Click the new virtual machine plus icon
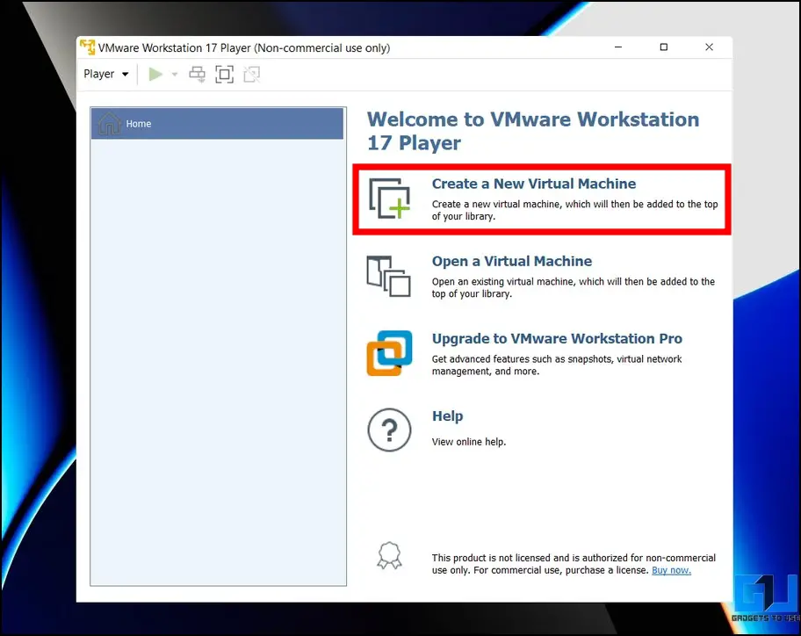The height and width of the screenshot is (636, 801). 389,199
